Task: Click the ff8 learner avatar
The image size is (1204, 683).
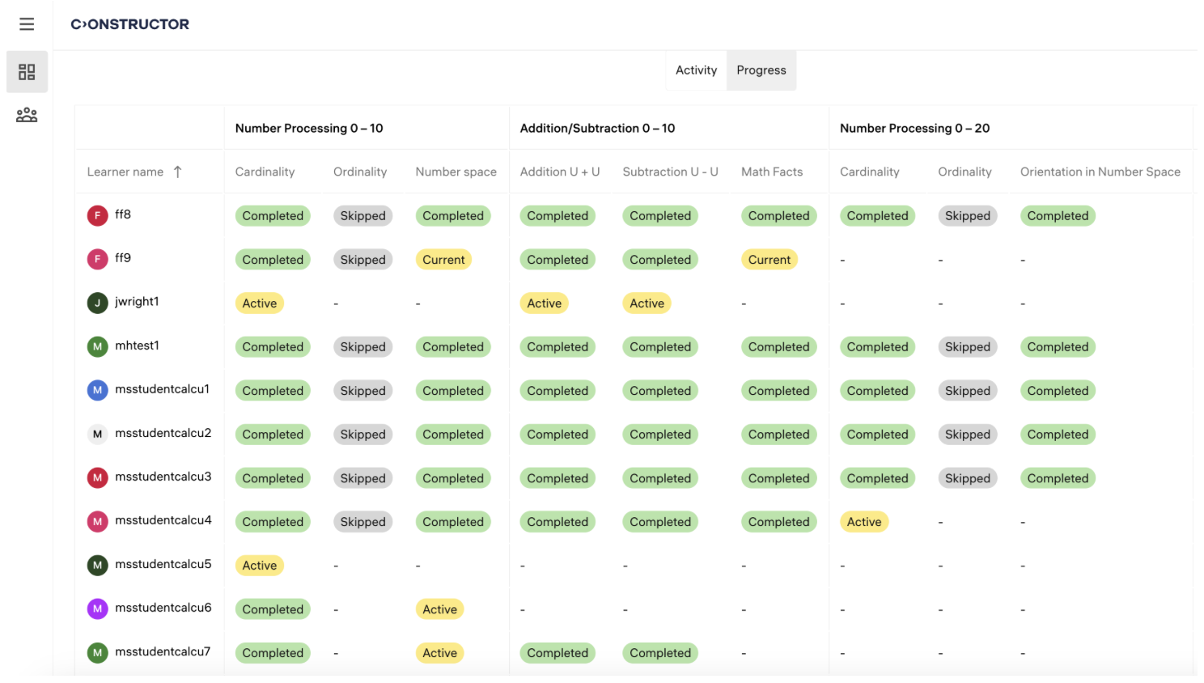Action: pos(97,215)
